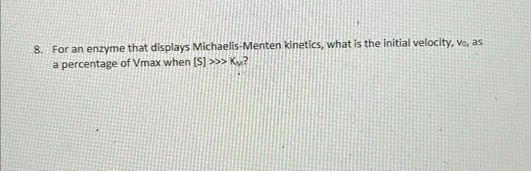Click the word "of" before Vmax

(x=126, y=63)
